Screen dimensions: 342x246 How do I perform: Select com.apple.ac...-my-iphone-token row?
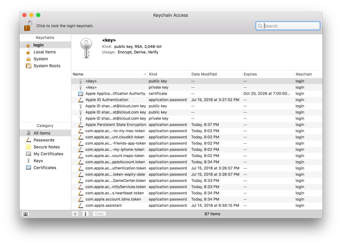pos(197,150)
